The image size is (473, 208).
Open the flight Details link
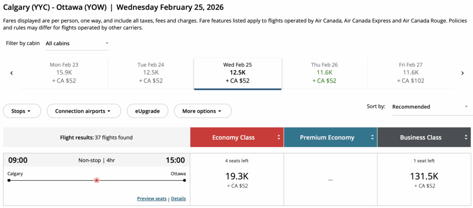click(178, 199)
